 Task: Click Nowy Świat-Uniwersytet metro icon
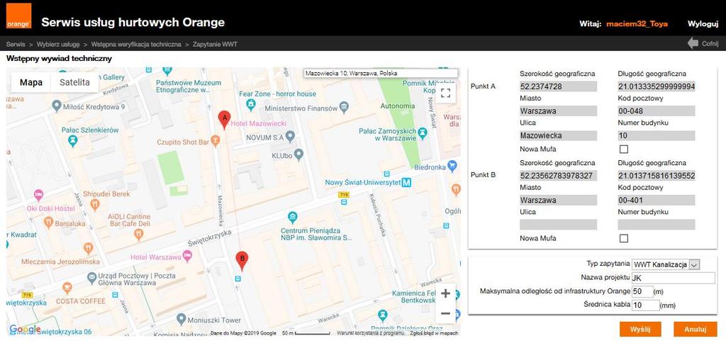pos(406,182)
